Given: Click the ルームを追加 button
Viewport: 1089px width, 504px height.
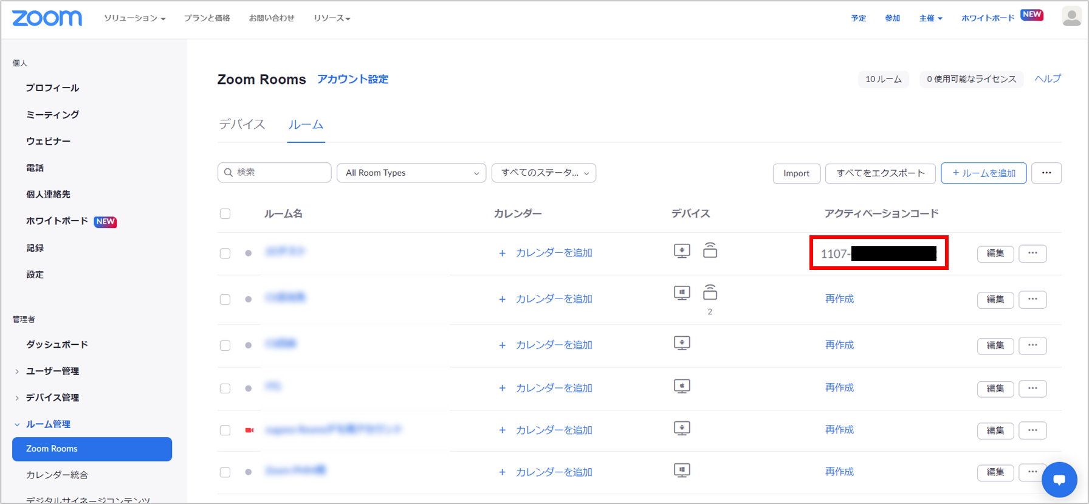Looking at the screenshot, I should pos(984,173).
